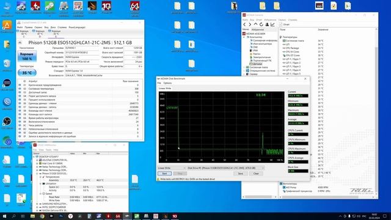391x220 pixels.
Task: Open File Explorer from taskbar
Action: [x=32, y=216]
